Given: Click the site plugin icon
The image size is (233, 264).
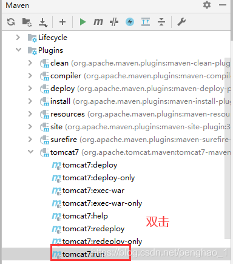Looking at the screenshot, I should tap(44, 127).
